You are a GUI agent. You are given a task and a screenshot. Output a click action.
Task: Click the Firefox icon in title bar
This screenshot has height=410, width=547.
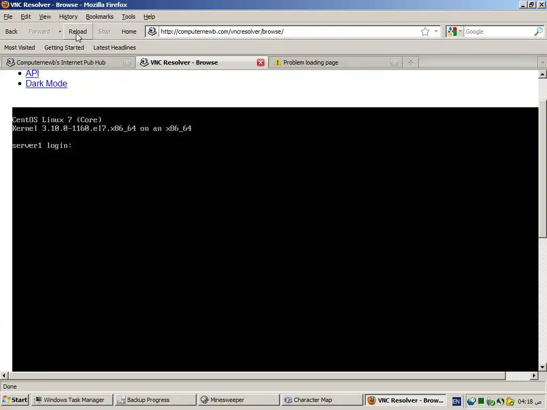pos(5,4)
